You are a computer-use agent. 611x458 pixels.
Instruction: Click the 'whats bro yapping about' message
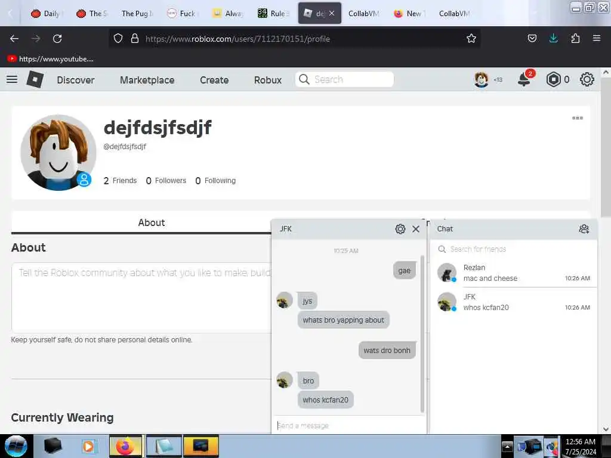343,320
